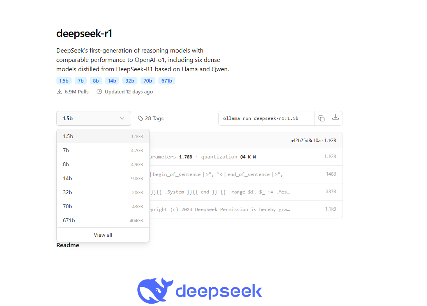Click the 387B size value
The width and height of the screenshot is (427, 306).
pyautogui.click(x=331, y=191)
